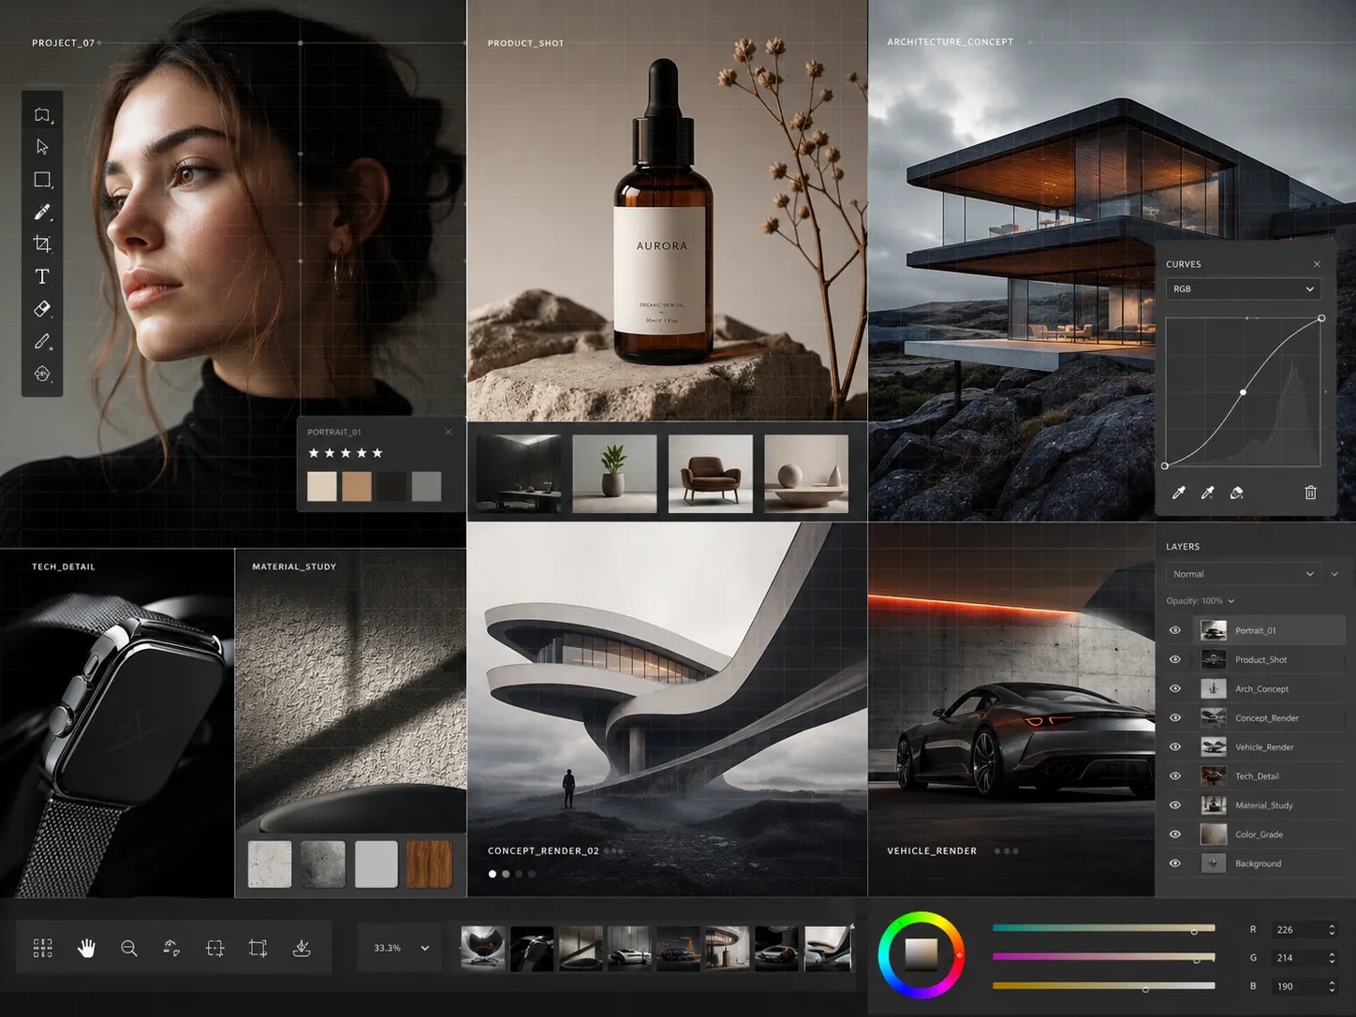Select the pencil tool below the eraser
This screenshot has height=1017, width=1356.
[42, 342]
